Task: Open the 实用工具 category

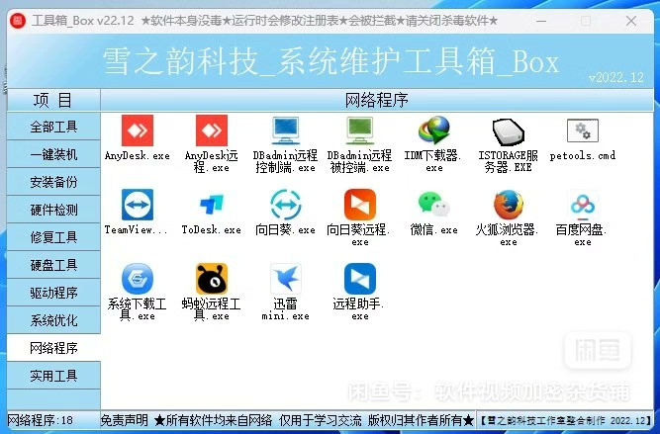Action: [53, 375]
